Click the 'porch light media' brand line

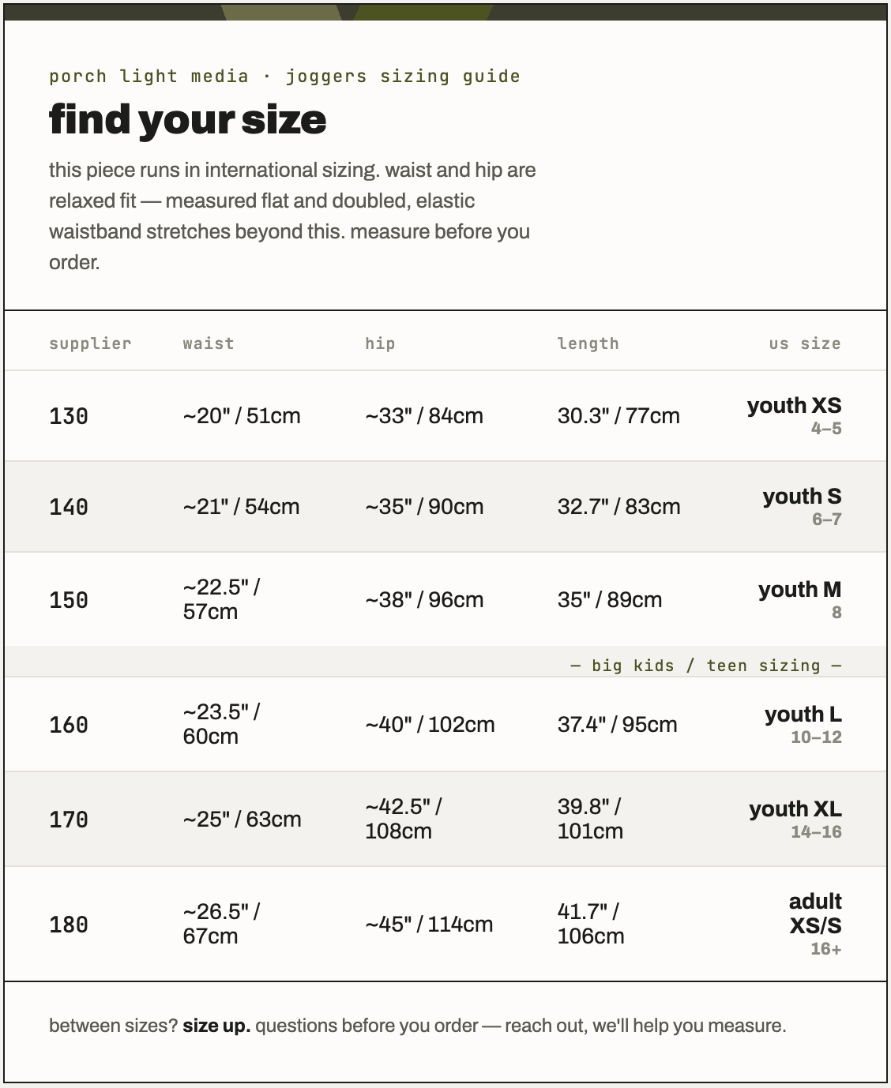(x=148, y=77)
